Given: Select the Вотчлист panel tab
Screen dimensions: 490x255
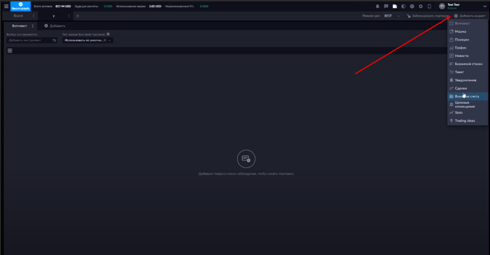Looking at the screenshot, I should (19, 26).
